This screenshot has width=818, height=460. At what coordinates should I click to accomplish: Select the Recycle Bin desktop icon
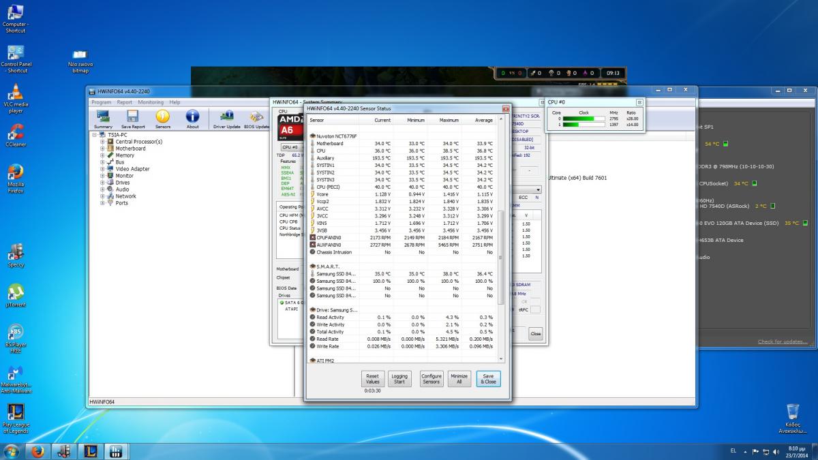(793, 418)
